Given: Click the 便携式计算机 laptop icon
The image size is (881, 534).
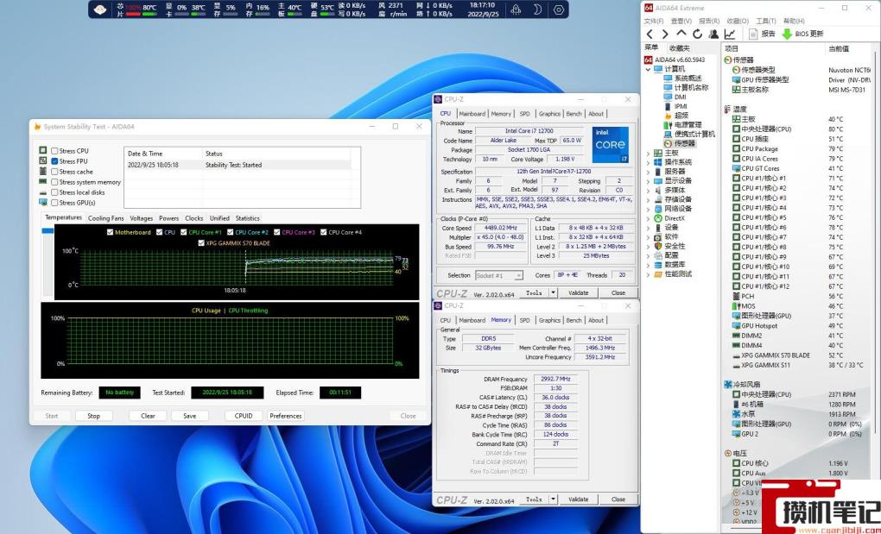Looking at the screenshot, I should click(x=668, y=134).
